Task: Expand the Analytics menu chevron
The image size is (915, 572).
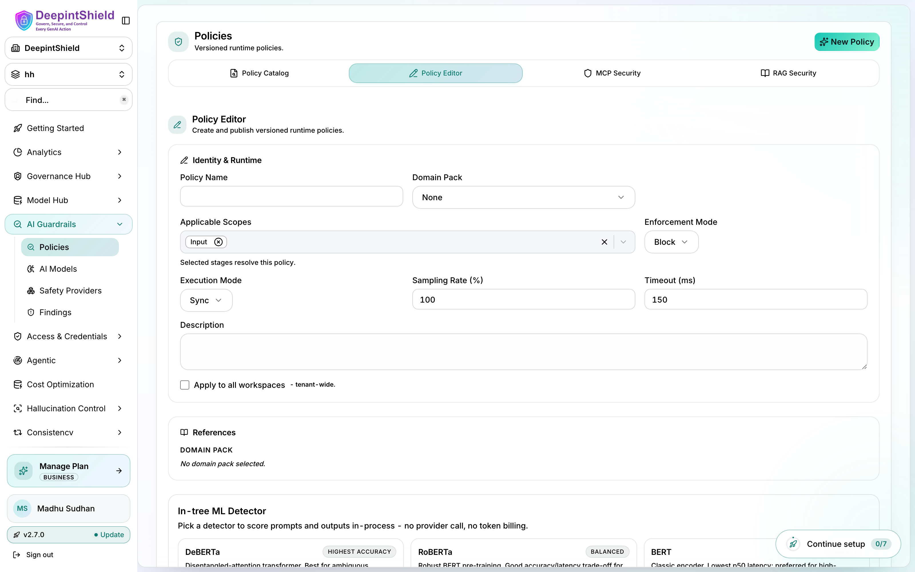Action: pyautogui.click(x=120, y=152)
